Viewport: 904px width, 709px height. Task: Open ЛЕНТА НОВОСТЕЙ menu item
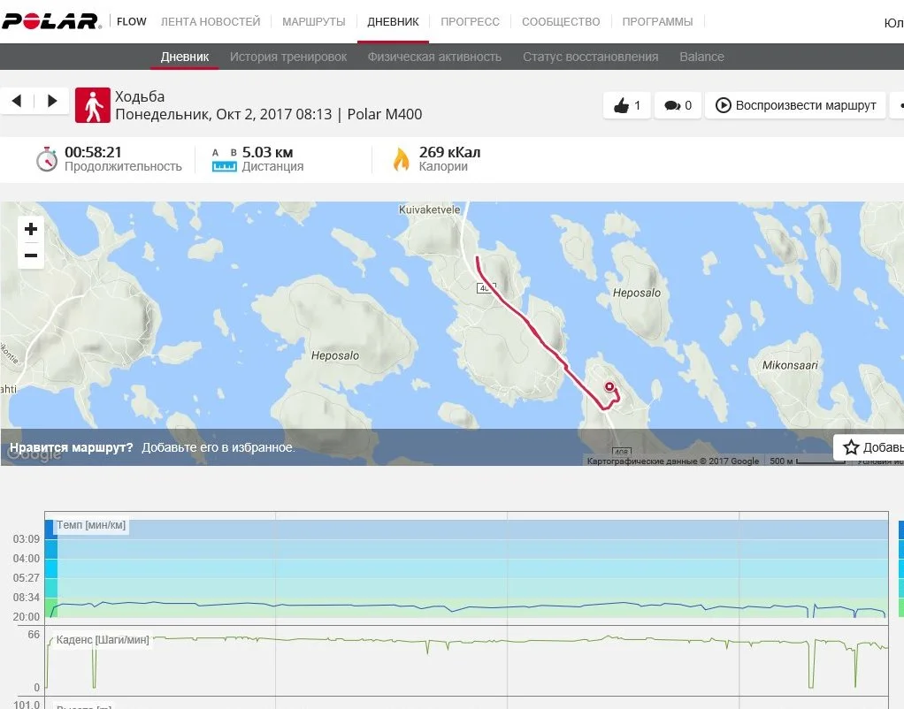(x=211, y=21)
